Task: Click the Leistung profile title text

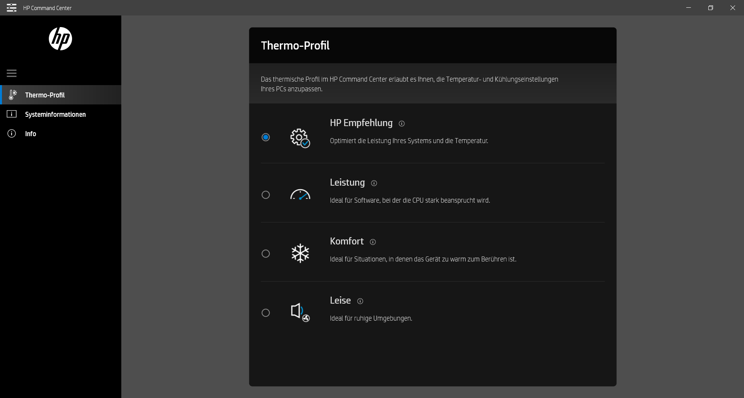Action: click(347, 183)
